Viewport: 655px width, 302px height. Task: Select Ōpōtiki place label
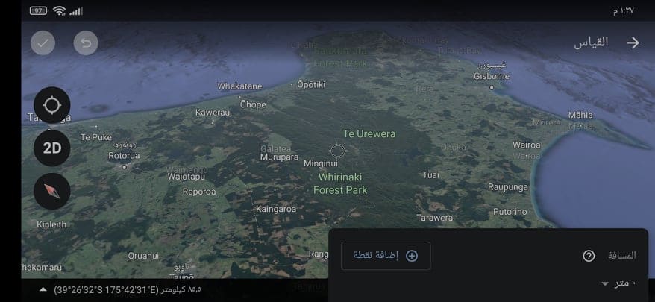coord(311,84)
